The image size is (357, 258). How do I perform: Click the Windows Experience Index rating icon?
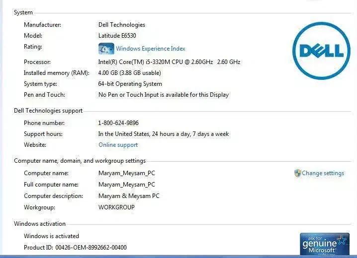(106, 49)
